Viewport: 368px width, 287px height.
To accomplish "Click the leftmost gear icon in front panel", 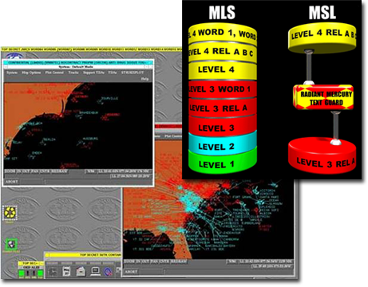I will (53, 271).
